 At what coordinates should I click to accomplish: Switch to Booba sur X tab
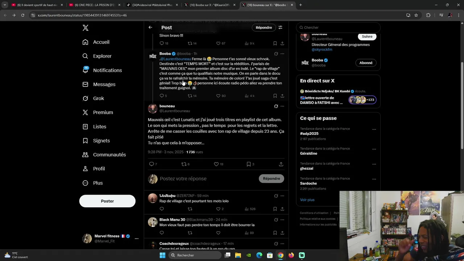[210, 5]
